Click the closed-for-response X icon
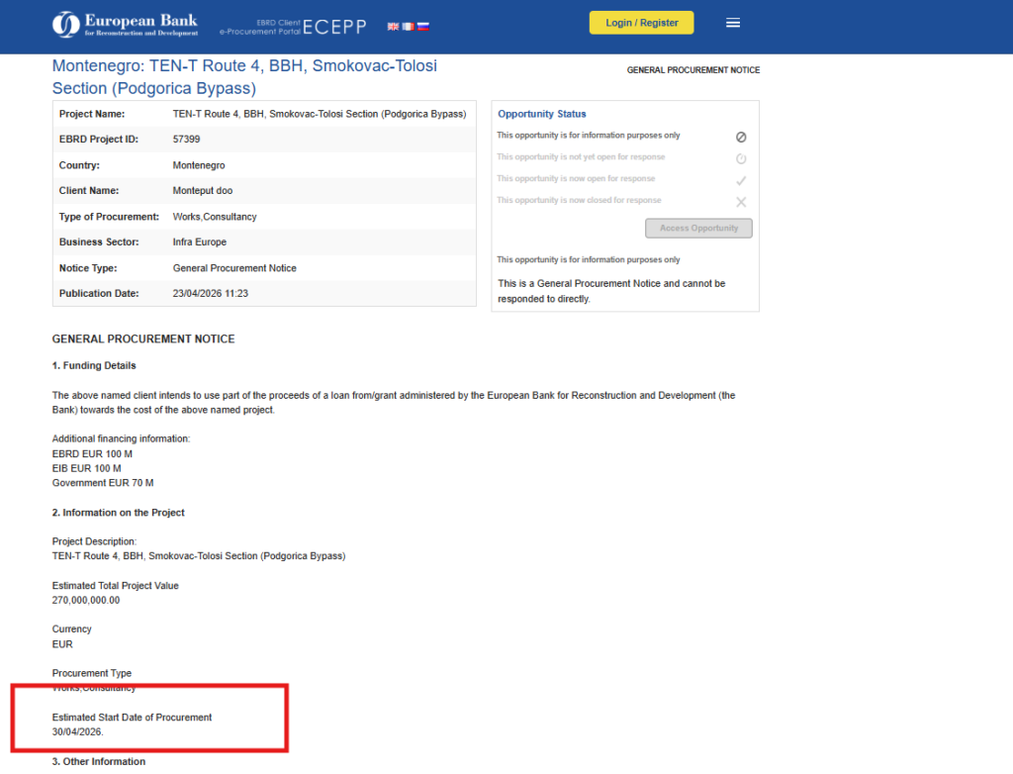Viewport: 1013px width, 774px height. pyautogui.click(x=741, y=202)
